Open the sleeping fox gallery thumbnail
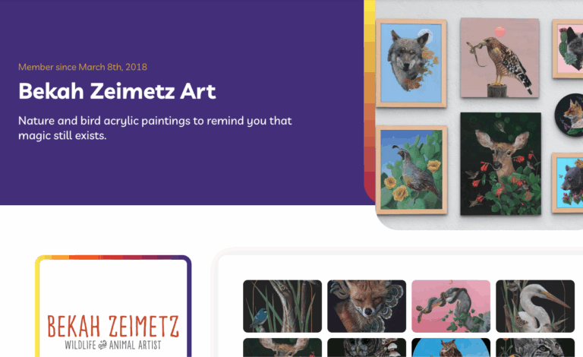 367,306
